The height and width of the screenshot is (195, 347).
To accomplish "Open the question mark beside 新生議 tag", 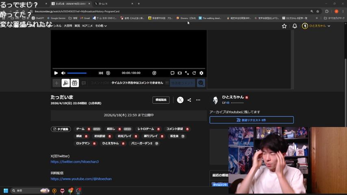I will point(183,136).
